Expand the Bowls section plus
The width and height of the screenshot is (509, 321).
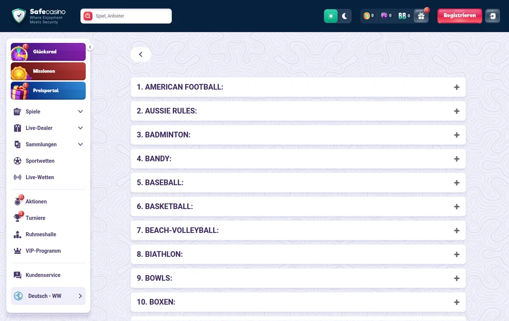point(457,278)
